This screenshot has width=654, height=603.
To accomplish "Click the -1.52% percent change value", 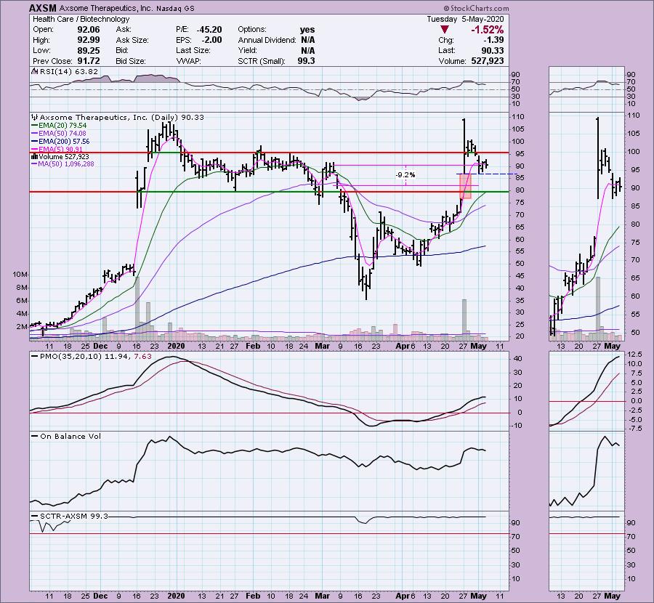I will (x=487, y=30).
